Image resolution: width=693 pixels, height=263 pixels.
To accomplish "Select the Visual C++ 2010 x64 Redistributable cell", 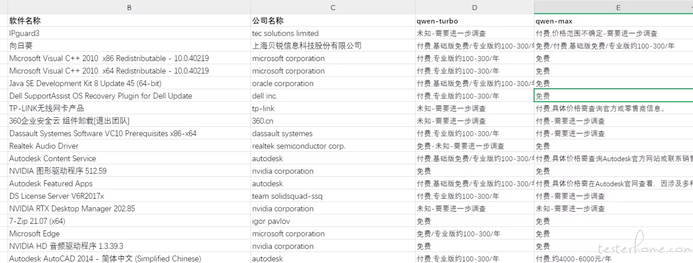I will (129, 71).
